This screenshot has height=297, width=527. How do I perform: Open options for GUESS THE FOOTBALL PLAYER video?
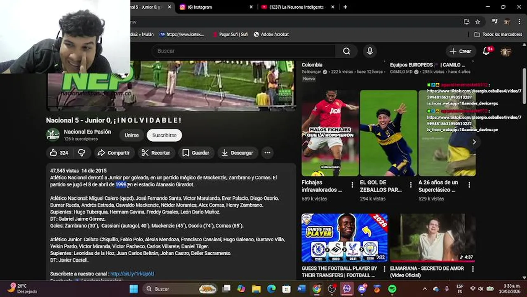click(384, 269)
